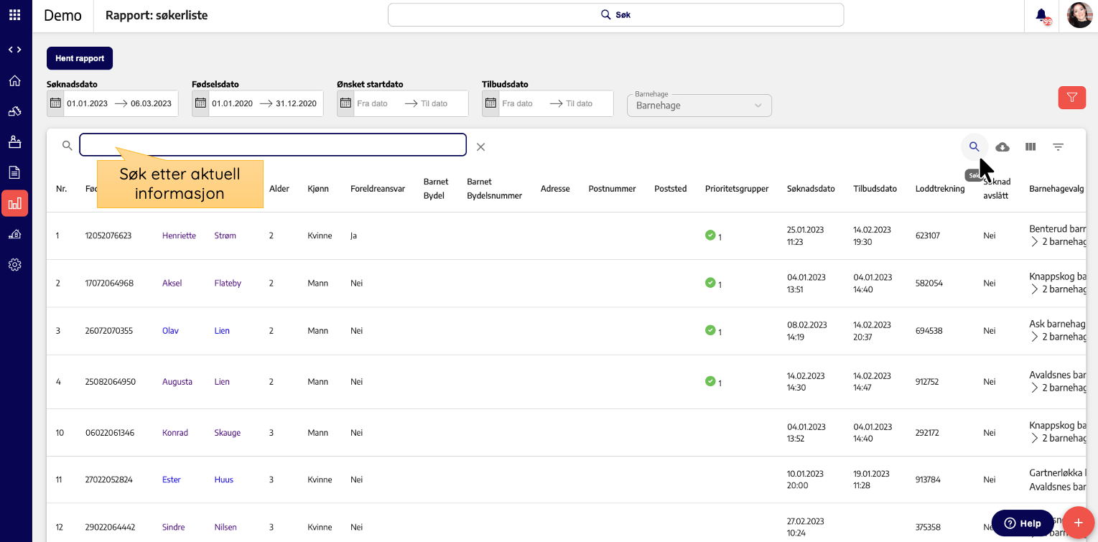The image size is (1098, 542).
Task: Open the Barnehage dropdown
Action: (x=699, y=106)
